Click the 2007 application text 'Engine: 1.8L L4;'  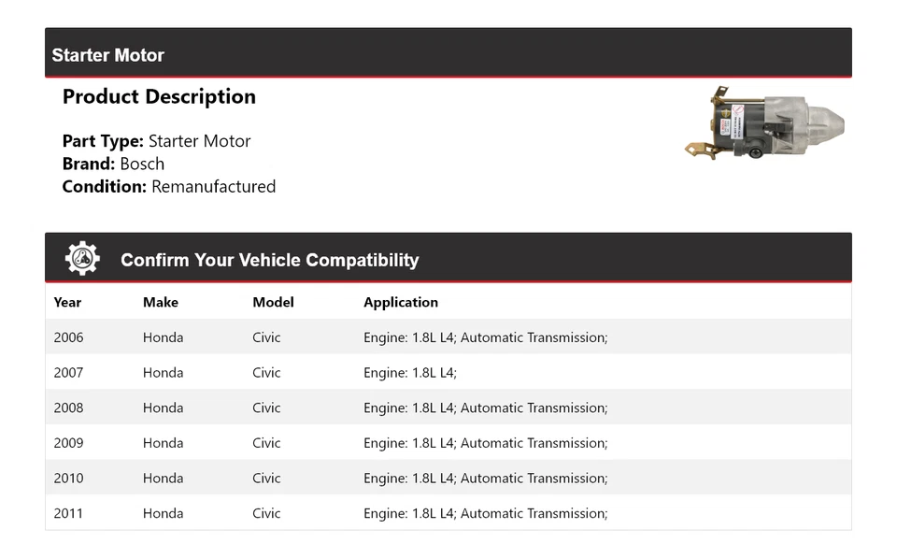click(x=410, y=372)
